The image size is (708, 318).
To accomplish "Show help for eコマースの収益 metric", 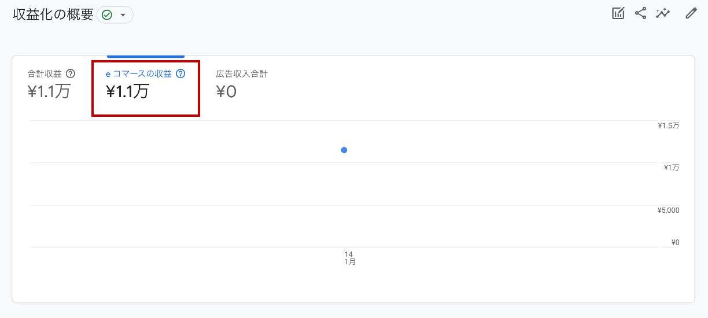I will tap(180, 73).
